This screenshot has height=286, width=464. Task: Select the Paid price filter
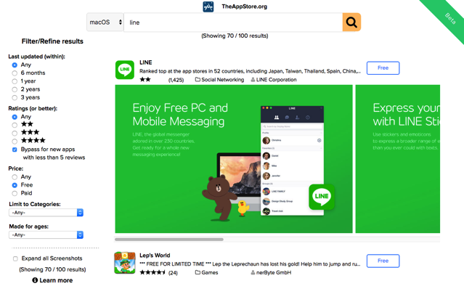(15, 193)
